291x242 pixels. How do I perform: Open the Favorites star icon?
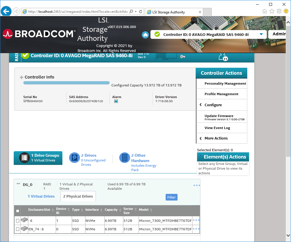(x=272, y=11)
